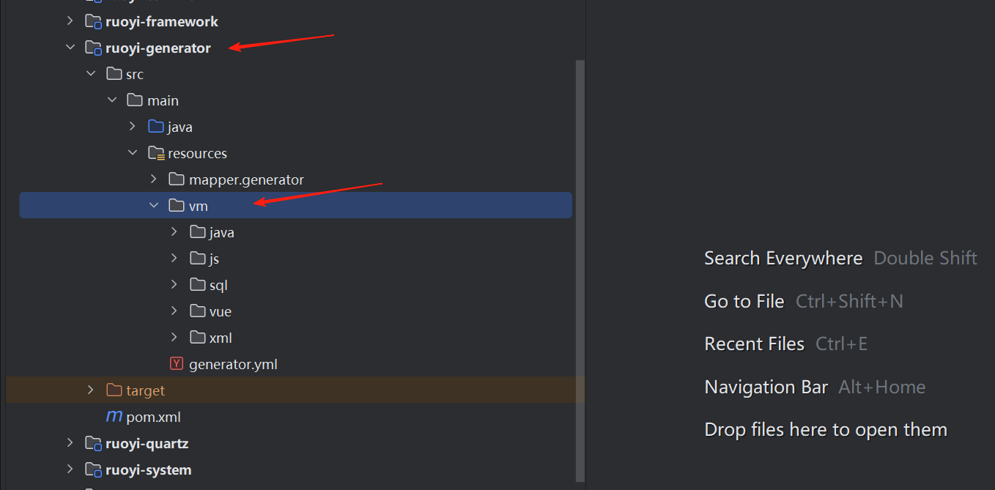Select the vue folder in tree

click(x=220, y=311)
